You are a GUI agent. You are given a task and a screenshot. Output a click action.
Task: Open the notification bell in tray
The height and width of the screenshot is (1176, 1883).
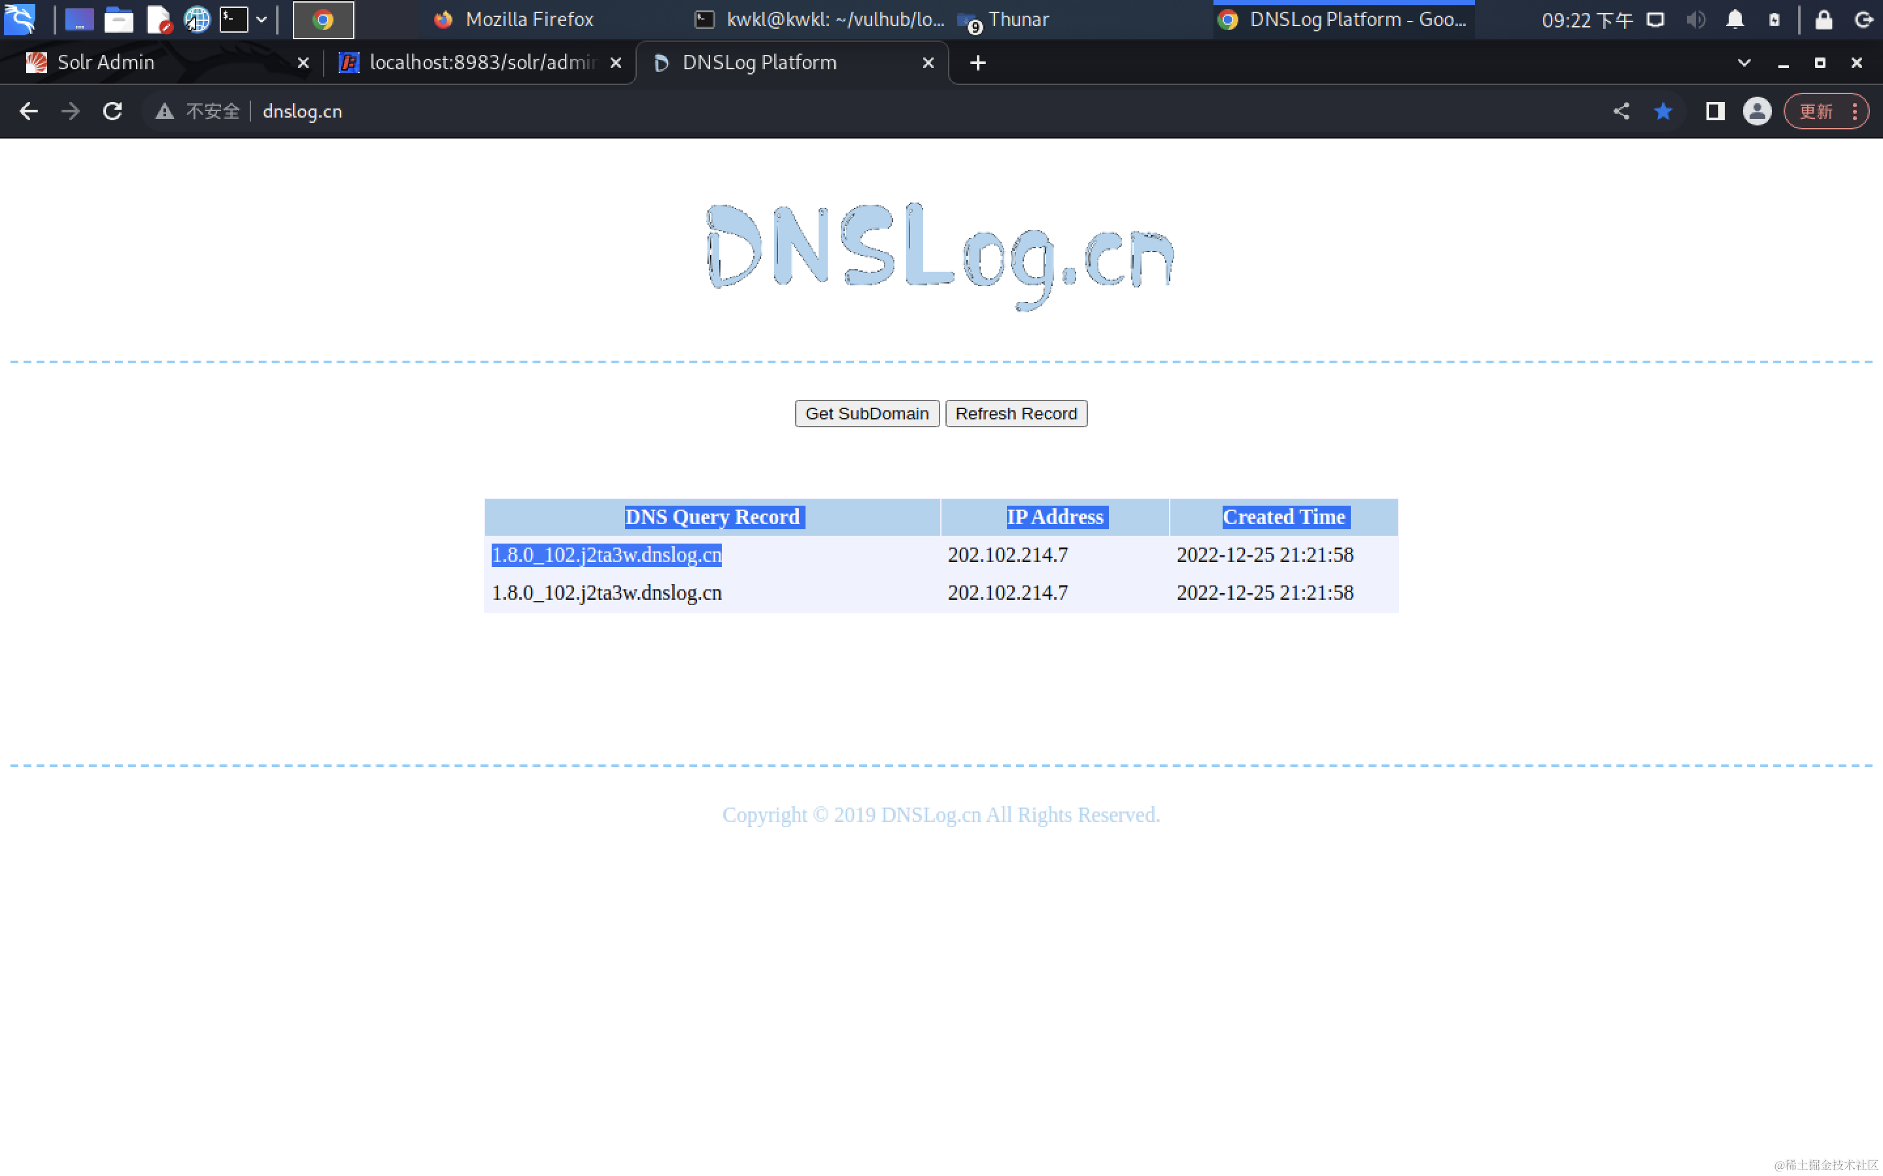pos(1735,20)
